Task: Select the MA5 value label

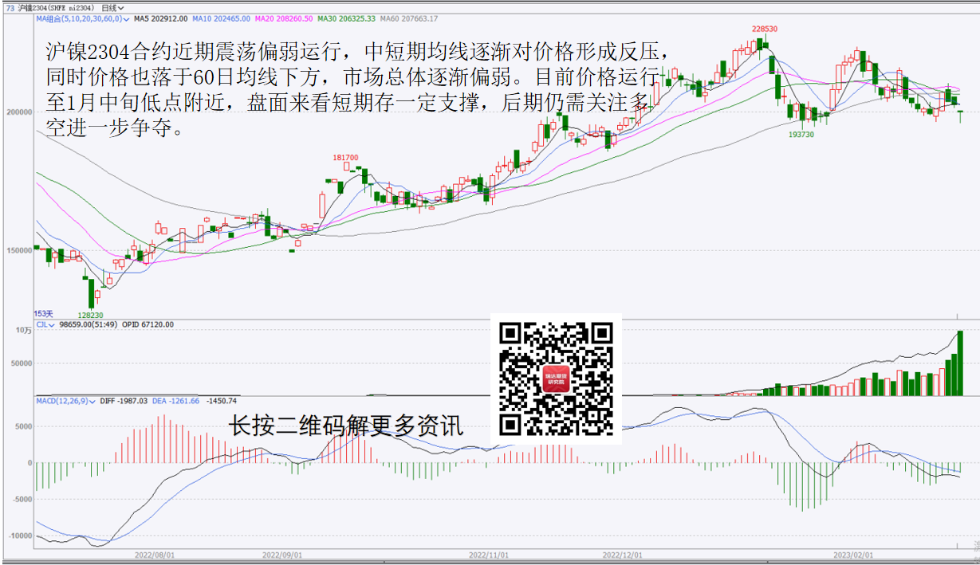Action: point(160,18)
